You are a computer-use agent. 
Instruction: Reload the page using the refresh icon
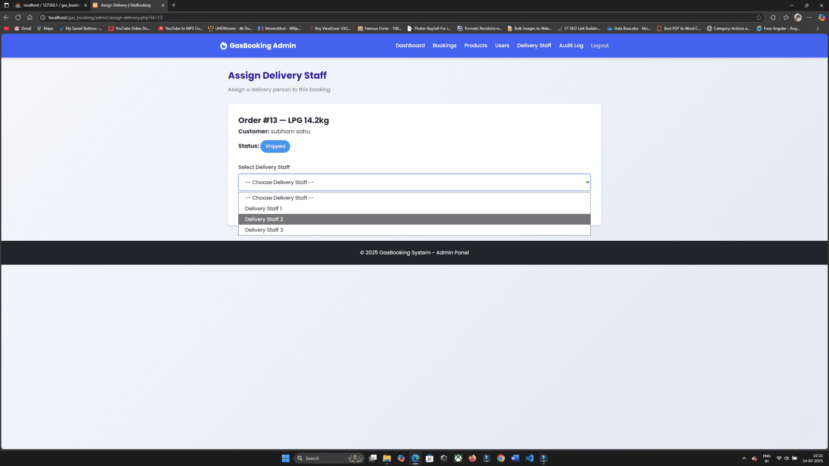[18, 17]
